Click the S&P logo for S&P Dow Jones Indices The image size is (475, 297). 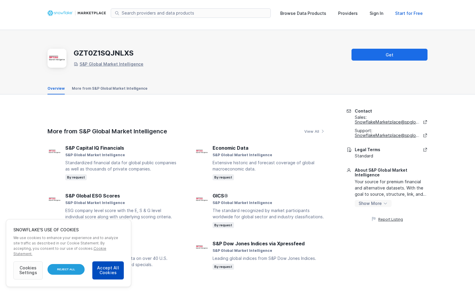click(x=202, y=247)
